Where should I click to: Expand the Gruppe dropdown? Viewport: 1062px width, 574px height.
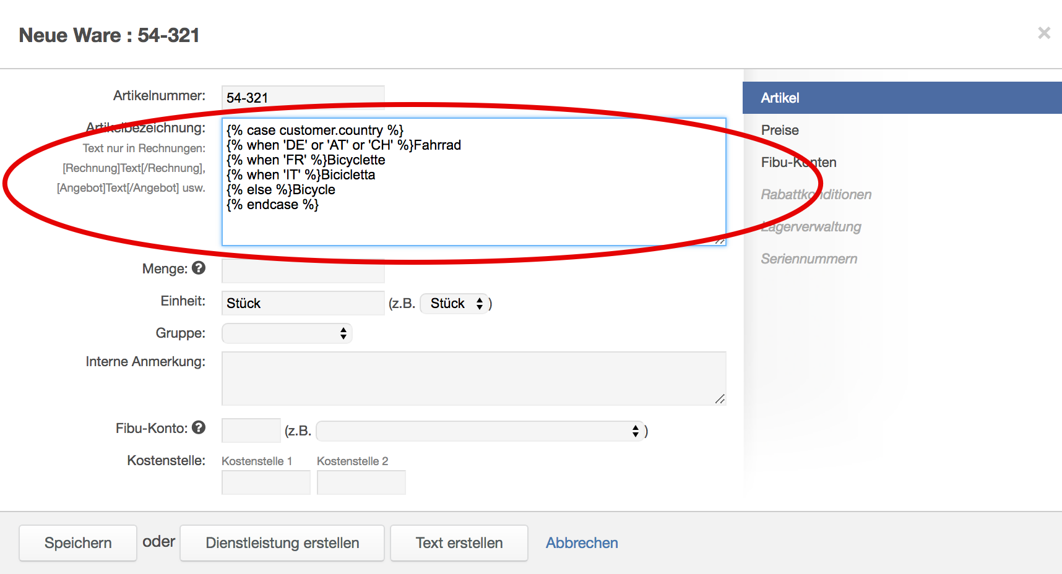pyautogui.click(x=287, y=333)
